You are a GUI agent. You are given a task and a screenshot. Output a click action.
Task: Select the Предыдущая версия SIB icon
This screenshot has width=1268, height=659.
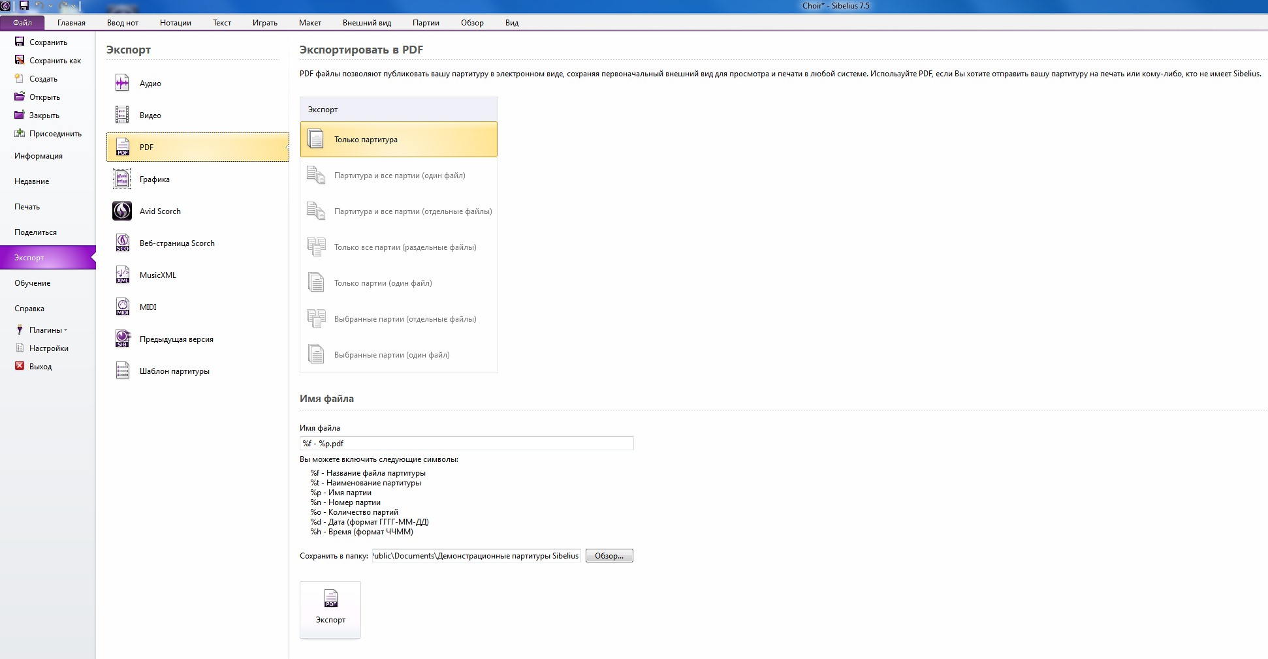point(122,339)
